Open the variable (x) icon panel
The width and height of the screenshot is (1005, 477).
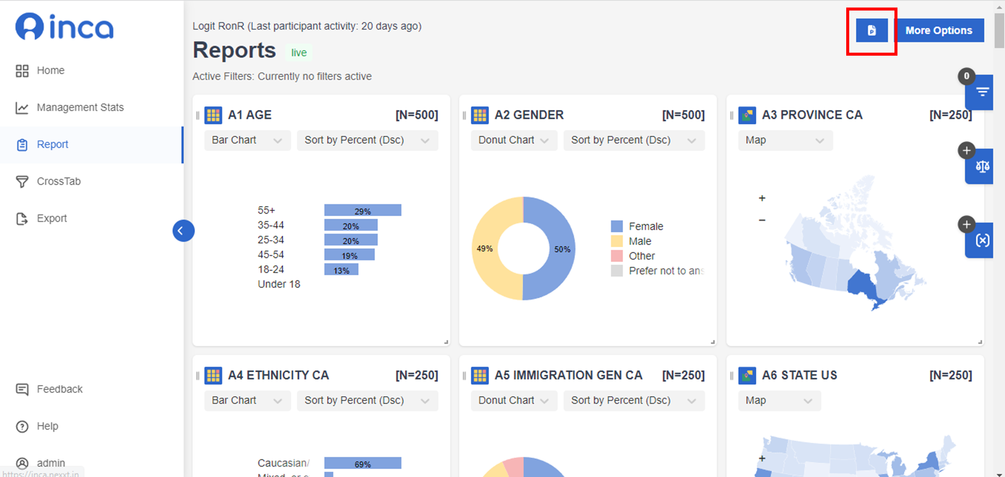coord(980,240)
